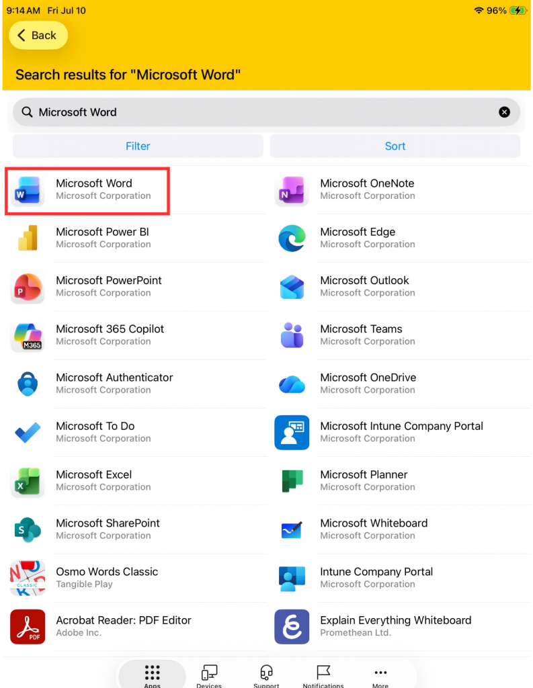Select the Microsoft Excel icon
Screen dimensions: 533x688
(x=28, y=481)
